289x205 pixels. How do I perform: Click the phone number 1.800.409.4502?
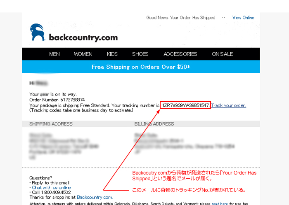[56, 192]
